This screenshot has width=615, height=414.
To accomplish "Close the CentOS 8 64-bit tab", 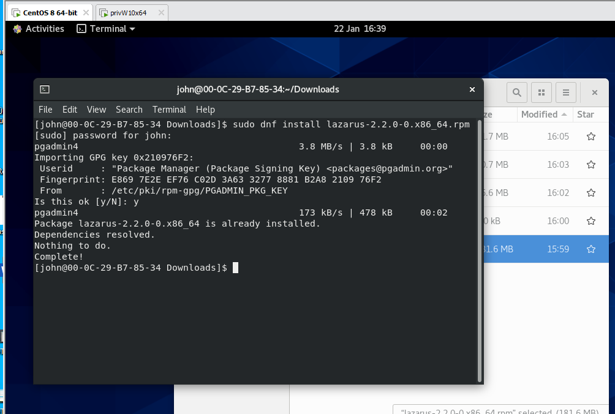I will tap(86, 12).
